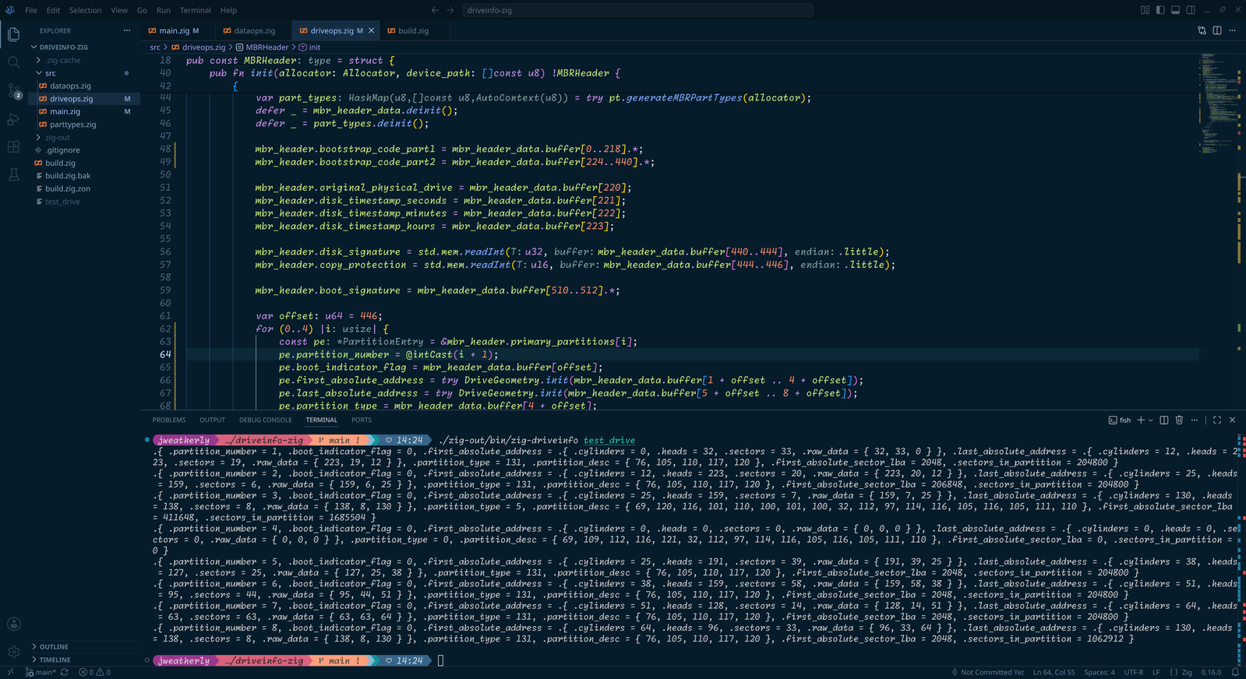
Task: Open terminal panel more actions ellipsis
Action: click(x=1195, y=420)
